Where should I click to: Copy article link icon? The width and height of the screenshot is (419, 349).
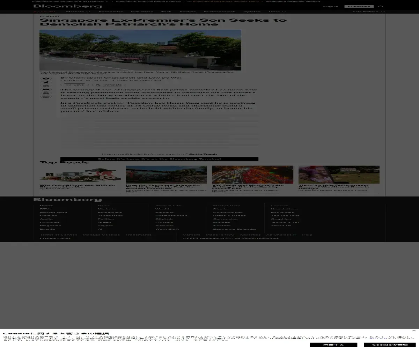click(x=46, y=93)
